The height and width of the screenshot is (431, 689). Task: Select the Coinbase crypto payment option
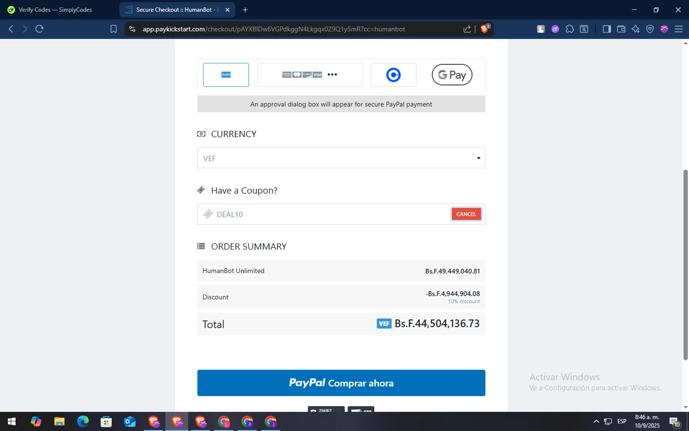pos(393,75)
